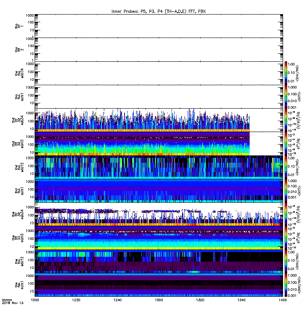Click the 'nT²/Hz' unit label for thd fff scm3
302x323 pixels.
(298, 144)
